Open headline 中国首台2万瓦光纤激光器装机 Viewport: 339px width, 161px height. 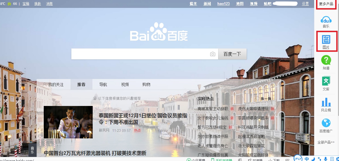[x=95, y=153]
